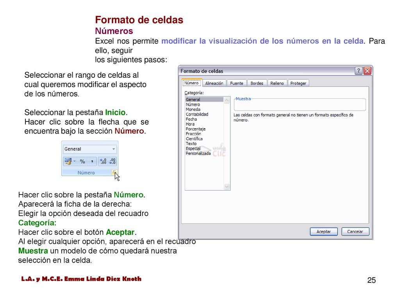Choose Porcentaje category

196,129
